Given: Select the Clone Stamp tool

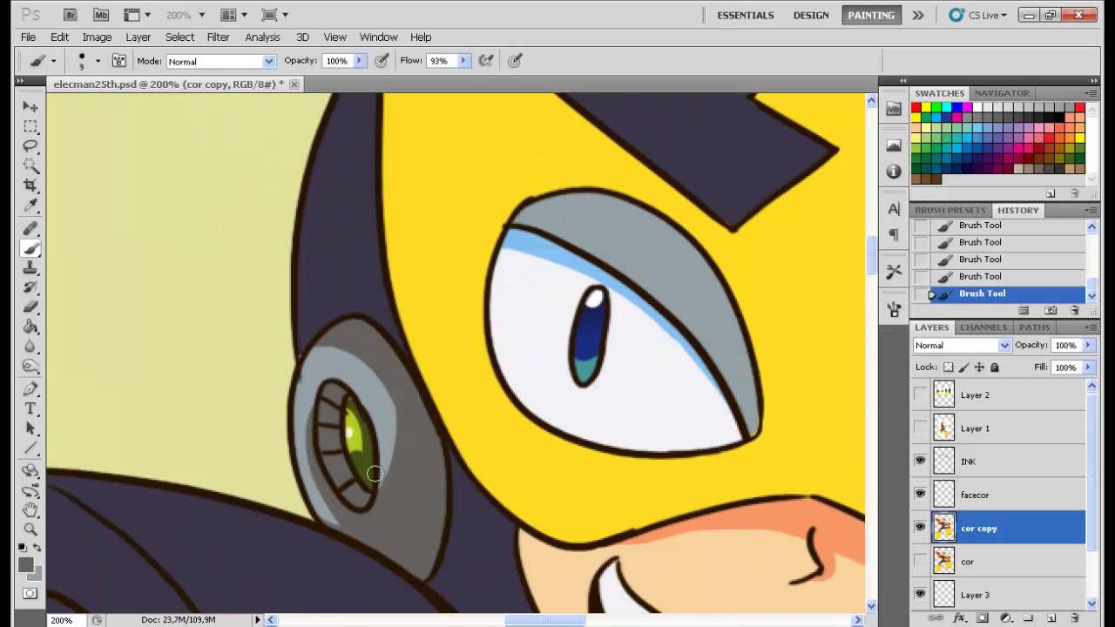Looking at the screenshot, I should click(30, 267).
